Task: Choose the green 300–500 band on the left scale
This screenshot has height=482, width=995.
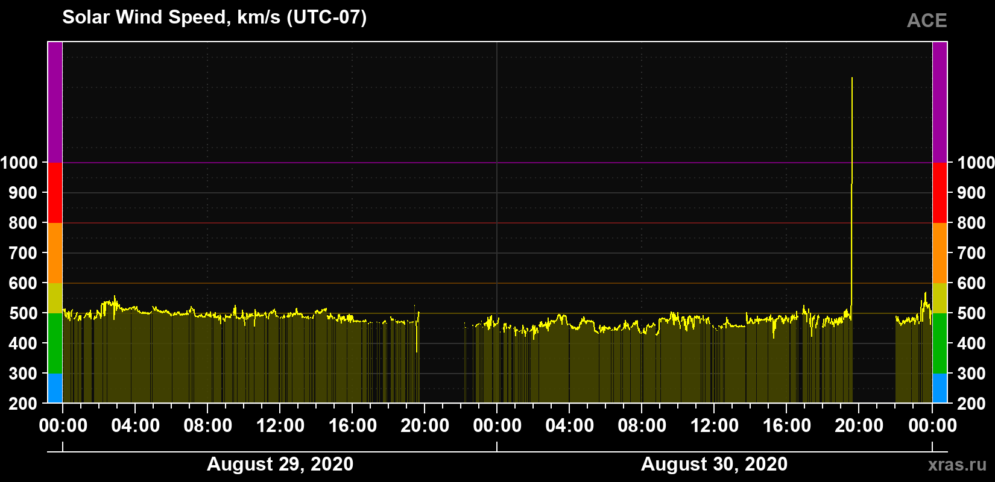Action: [55, 343]
